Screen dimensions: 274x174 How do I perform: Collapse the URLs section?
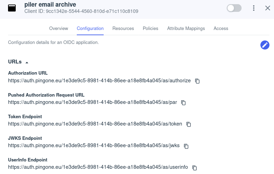coord(27,62)
